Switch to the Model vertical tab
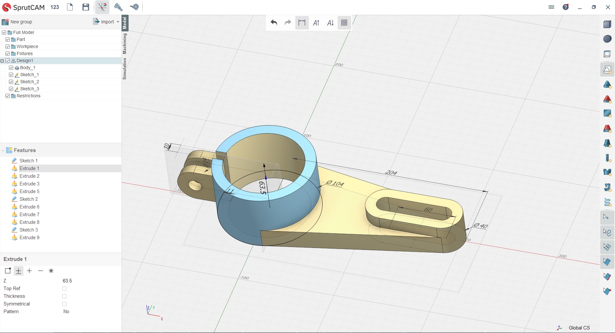The height and width of the screenshot is (333, 615). [125, 23]
